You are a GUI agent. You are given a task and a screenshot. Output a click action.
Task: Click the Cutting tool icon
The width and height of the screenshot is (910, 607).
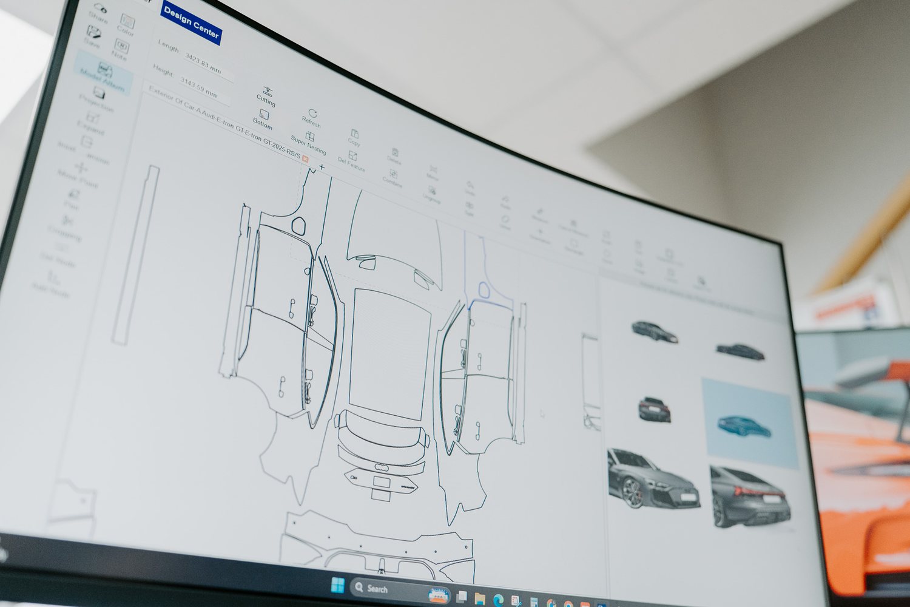266,92
